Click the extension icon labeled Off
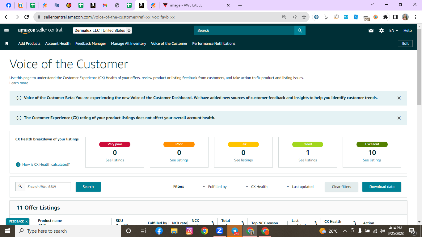The image size is (422, 237). tap(366, 18)
